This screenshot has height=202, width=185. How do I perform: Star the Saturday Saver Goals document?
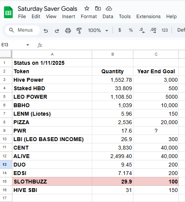coord(87,8)
